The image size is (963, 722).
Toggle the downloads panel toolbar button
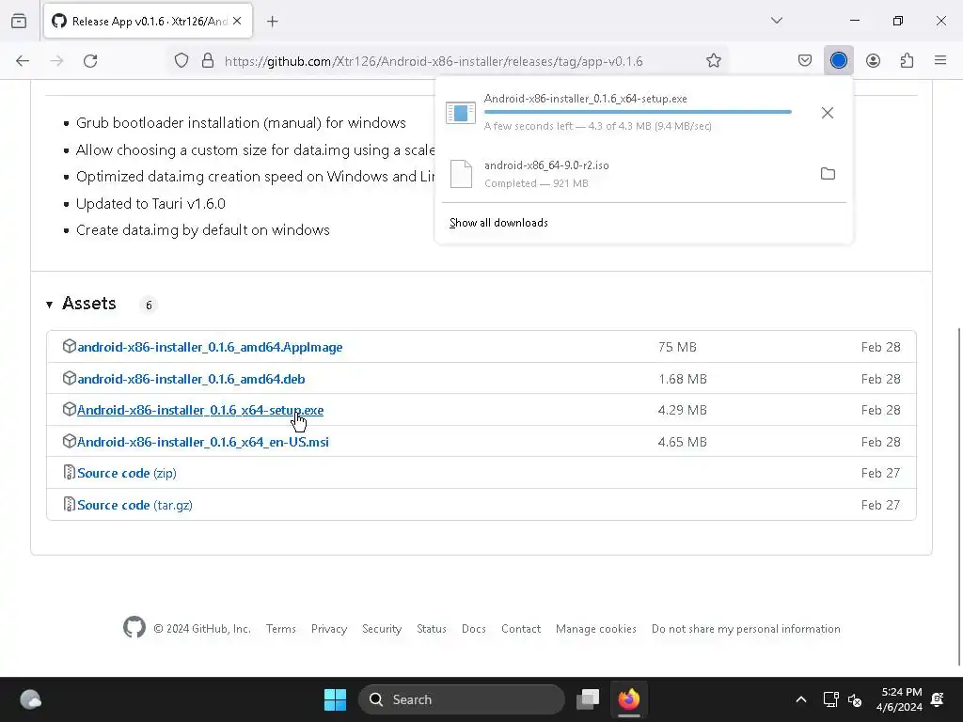(838, 61)
